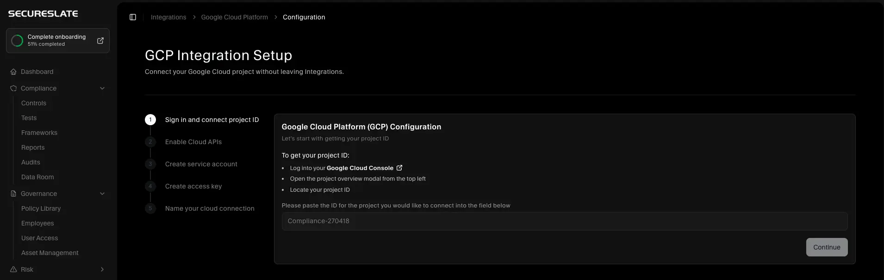Click 'To get your project ID:' text
The image size is (884, 280).
click(316, 155)
